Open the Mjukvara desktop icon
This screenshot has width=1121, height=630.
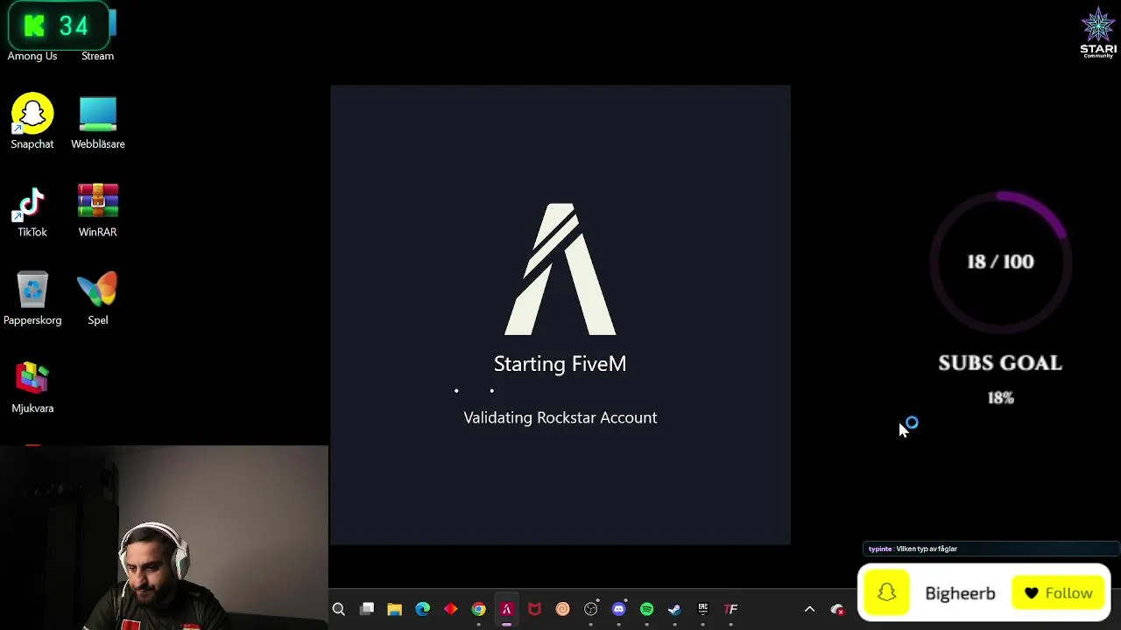pyautogui.click(x=32, y=387)
